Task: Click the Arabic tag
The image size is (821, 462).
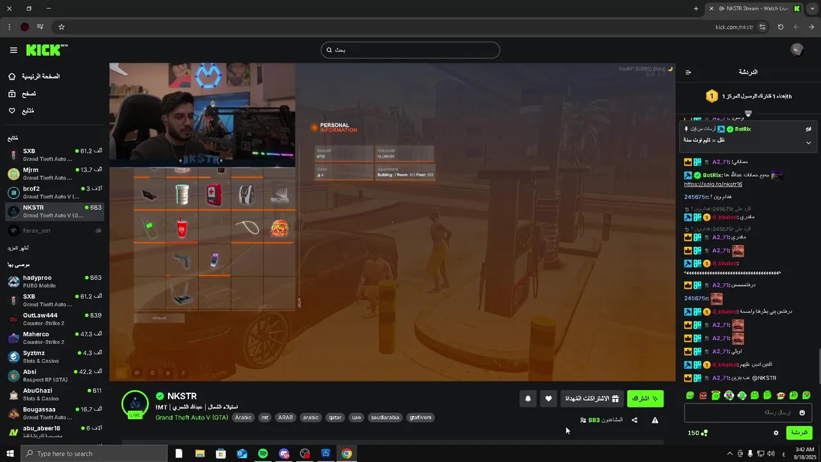Action: coord(243,418)
